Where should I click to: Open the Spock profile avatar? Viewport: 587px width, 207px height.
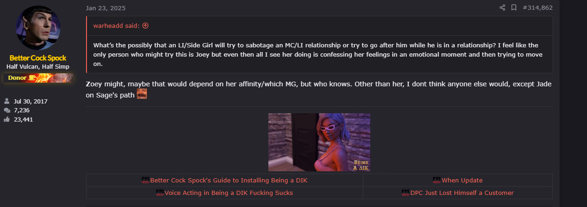coord(38,27)
